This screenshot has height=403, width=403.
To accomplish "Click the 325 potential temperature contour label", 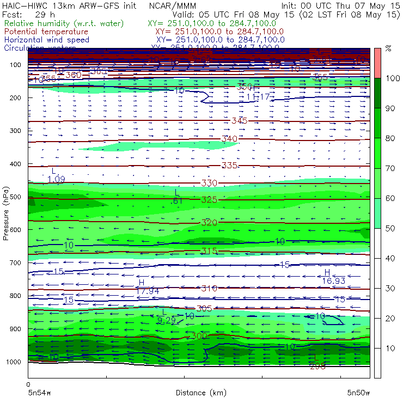I will [x=209, y=200].
